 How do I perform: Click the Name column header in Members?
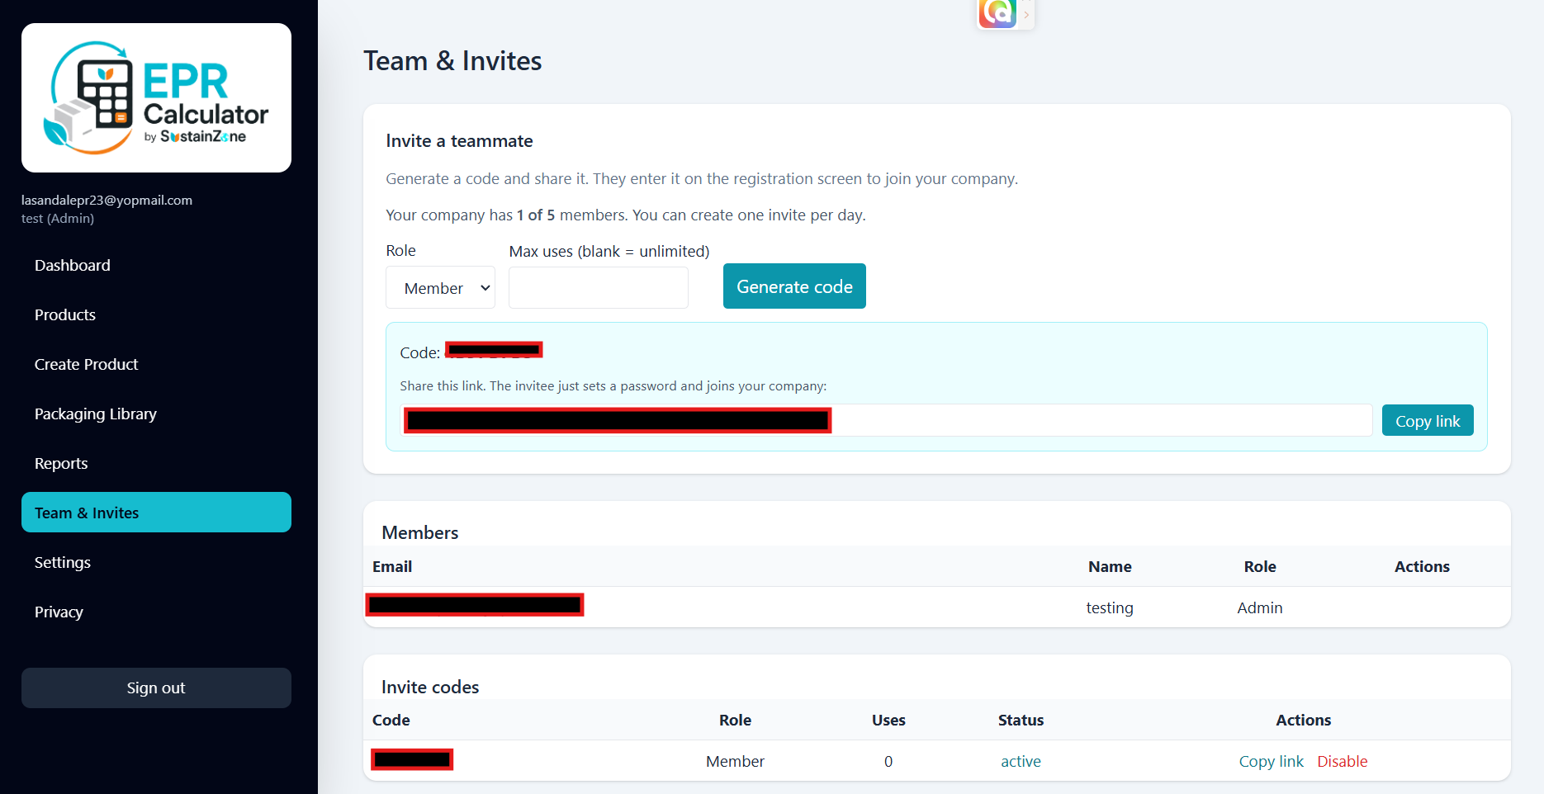pos(1110,566)
